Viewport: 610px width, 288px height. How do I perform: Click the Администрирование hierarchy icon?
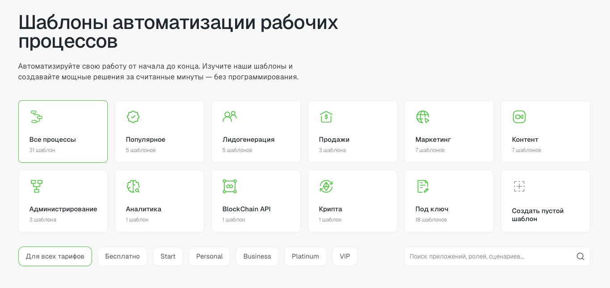click(x=36, y=186)
